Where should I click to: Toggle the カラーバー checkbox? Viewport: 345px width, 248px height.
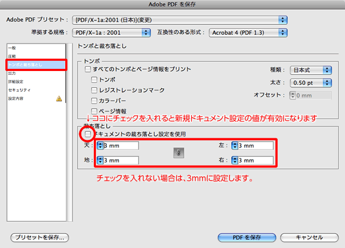pyautogui.click(x=94, y=101)
